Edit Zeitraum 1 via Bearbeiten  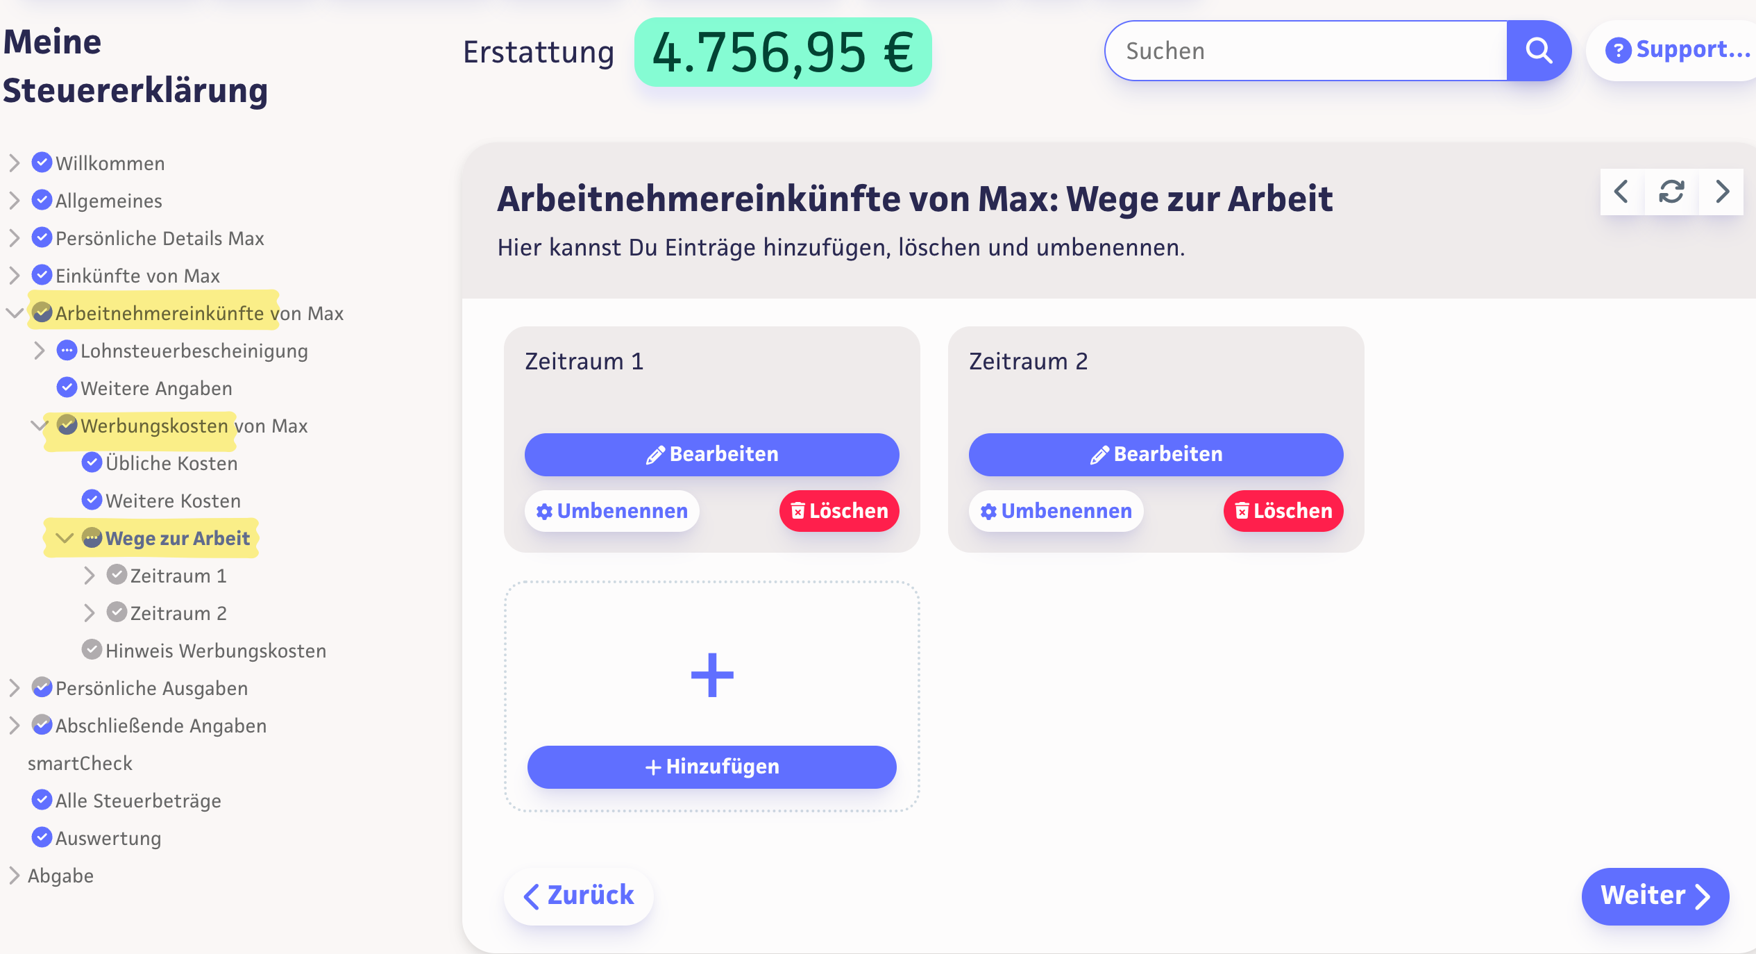tap(711, 455)
